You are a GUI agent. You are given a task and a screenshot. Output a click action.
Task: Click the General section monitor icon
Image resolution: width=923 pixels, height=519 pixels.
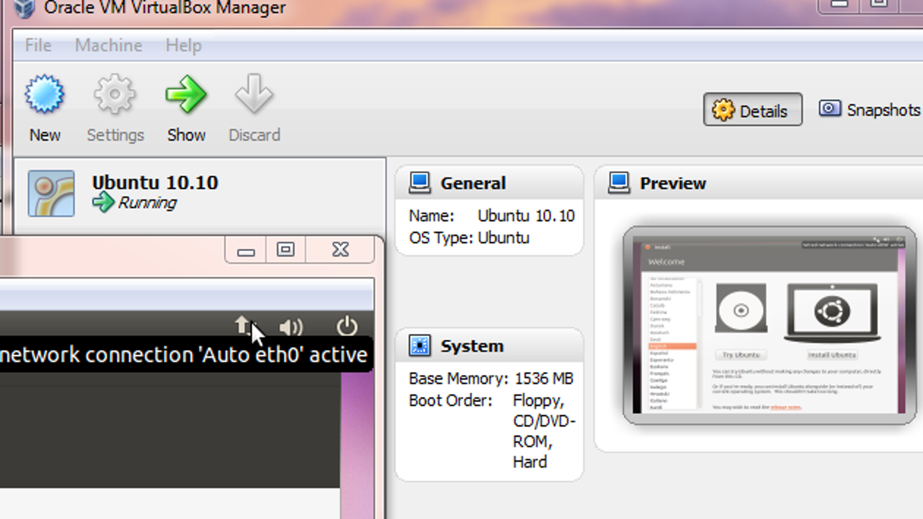pos(420,183)
